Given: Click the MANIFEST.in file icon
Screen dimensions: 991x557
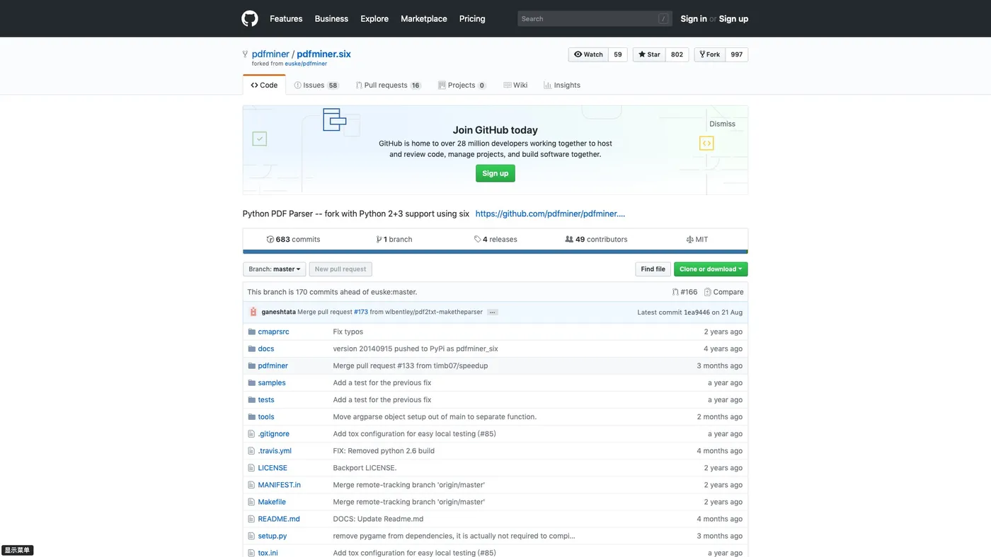Looking at the screenshot, I should [251, 484].
